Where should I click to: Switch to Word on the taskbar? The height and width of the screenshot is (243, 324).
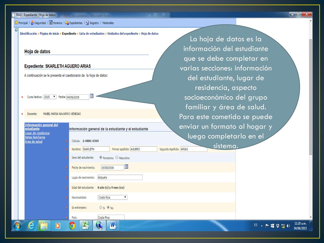click(x=113, y=225)
